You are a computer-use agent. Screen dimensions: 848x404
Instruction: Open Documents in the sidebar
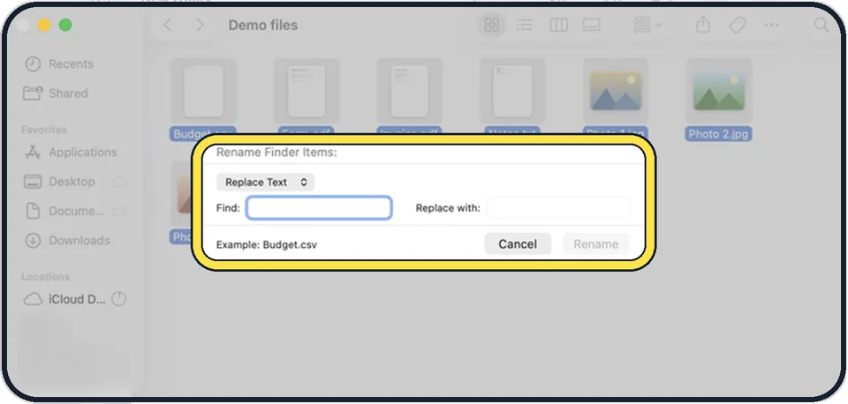[x=64, y=211]
